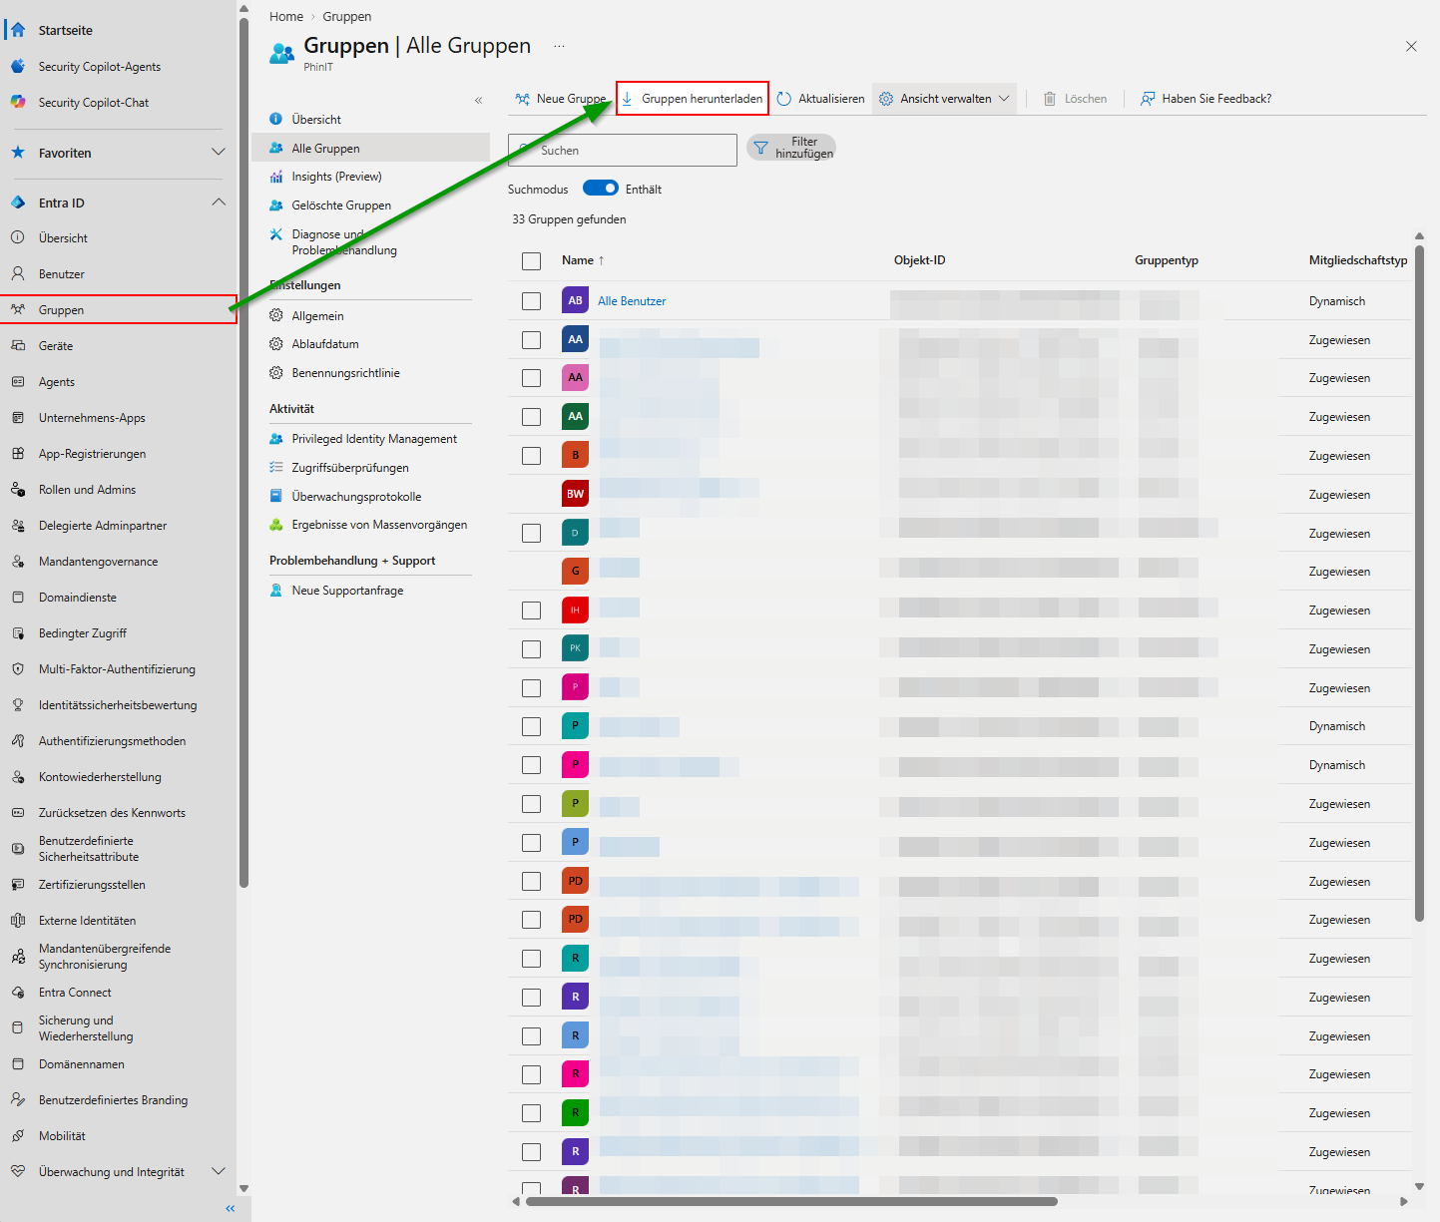Click the Multi-Faktor-Authentifizierung shield icon
The image size is (1440, 1222).
(18, 668)
